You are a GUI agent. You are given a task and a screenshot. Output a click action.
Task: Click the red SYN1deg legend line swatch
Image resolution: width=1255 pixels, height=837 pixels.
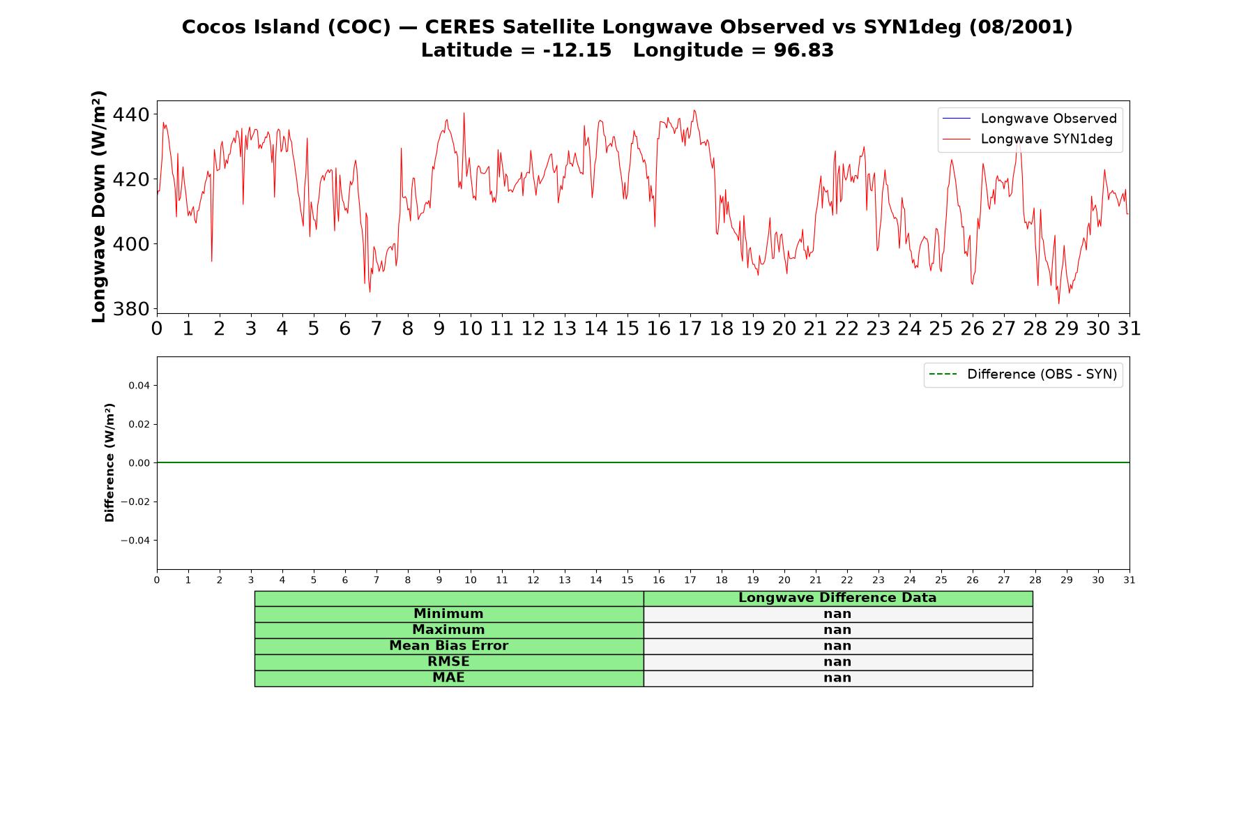click(956, 139)
